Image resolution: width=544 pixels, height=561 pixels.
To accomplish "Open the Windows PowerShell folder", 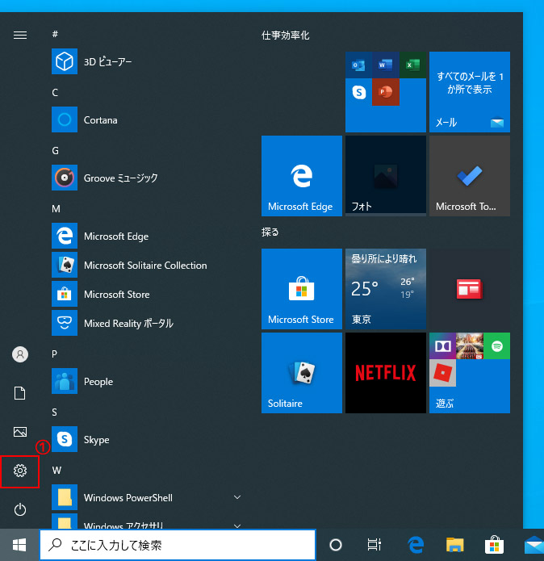I will click(x=147, y=497).
